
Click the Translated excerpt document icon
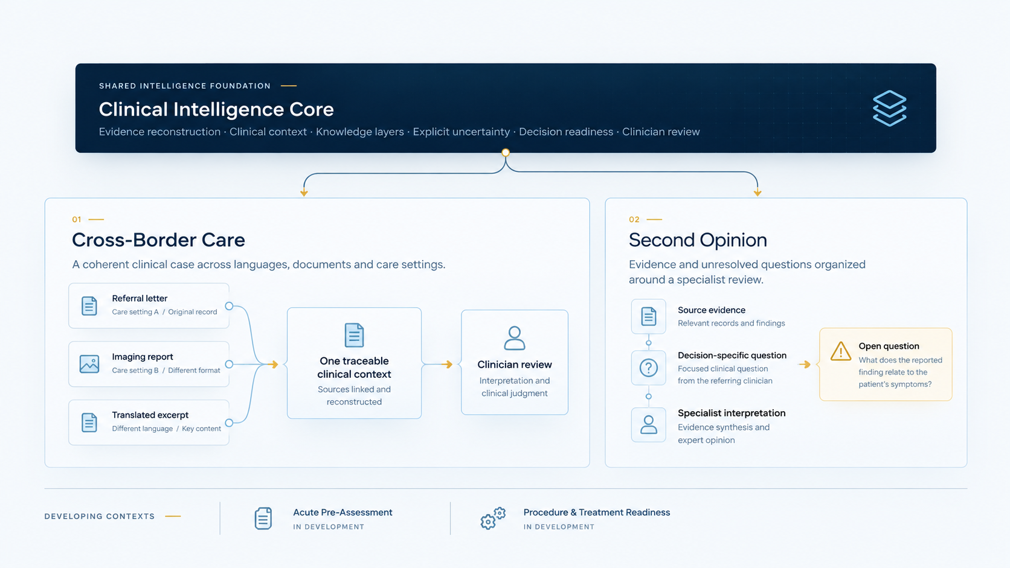[x=89, y=423]
